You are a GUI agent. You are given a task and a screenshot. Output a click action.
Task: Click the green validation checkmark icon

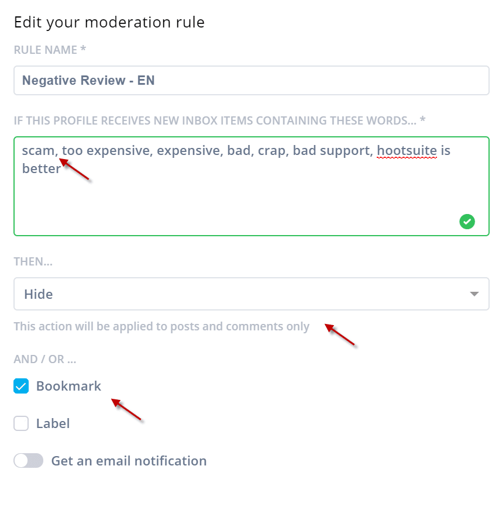(x=467, y=221)
